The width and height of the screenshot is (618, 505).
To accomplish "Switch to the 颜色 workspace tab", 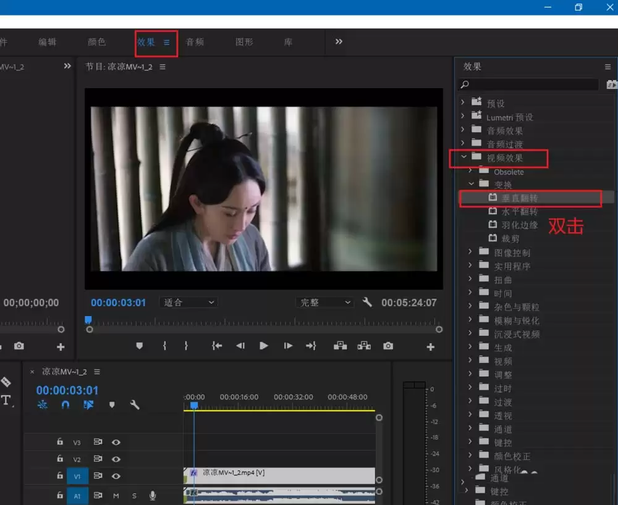I will click(x=98, y=42).
